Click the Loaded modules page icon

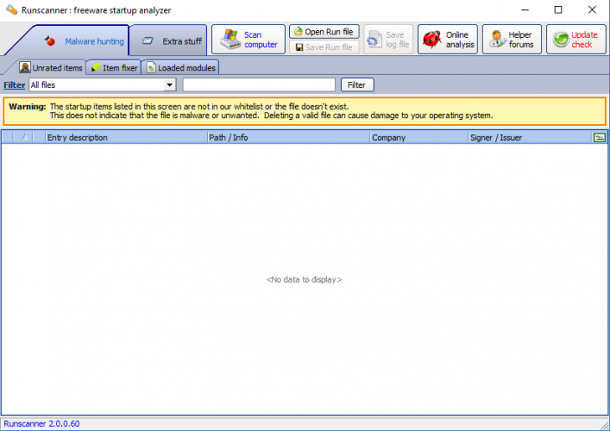pos(151,67)
